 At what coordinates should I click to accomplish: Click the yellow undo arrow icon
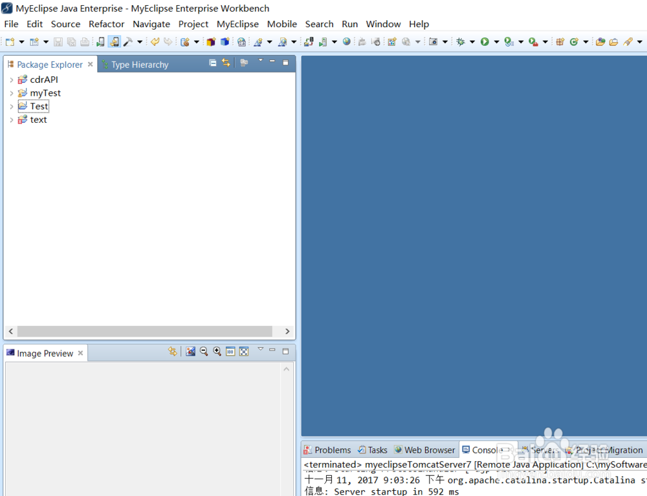[155, 41]
